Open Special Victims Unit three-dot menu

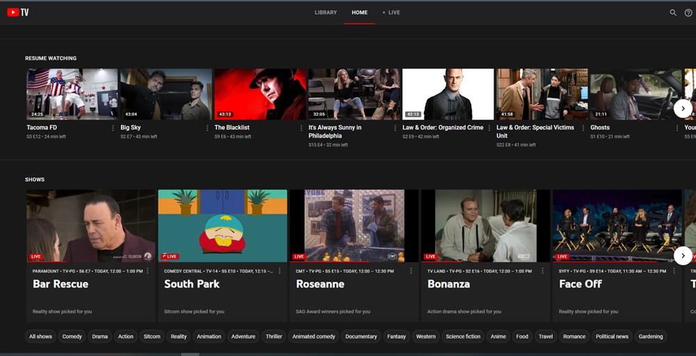[583, 128]
